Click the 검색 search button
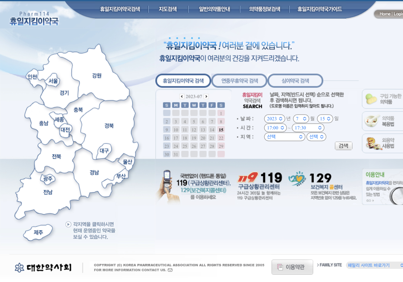 pos(344,146)
